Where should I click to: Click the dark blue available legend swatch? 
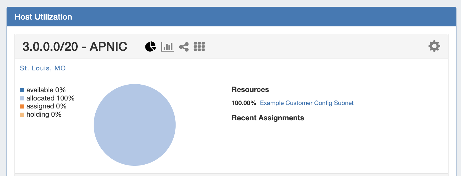tap(22, 90)
